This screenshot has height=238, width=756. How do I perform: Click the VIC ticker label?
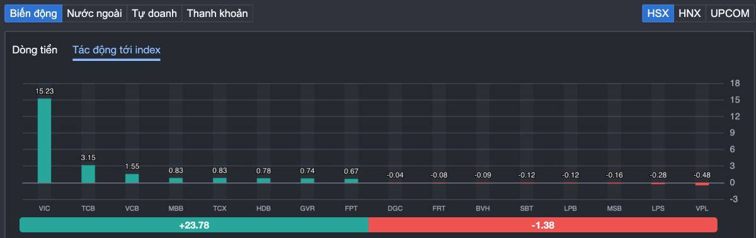click(x=44, y=208)
